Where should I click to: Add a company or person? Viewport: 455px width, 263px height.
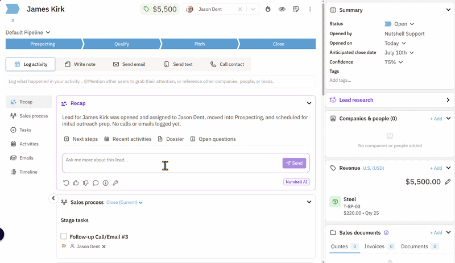point(436,119)
